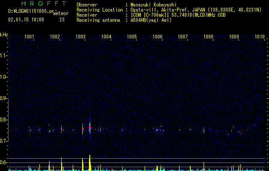Select antenna text A504HB(yagi 4el)

tap(151, 20)
